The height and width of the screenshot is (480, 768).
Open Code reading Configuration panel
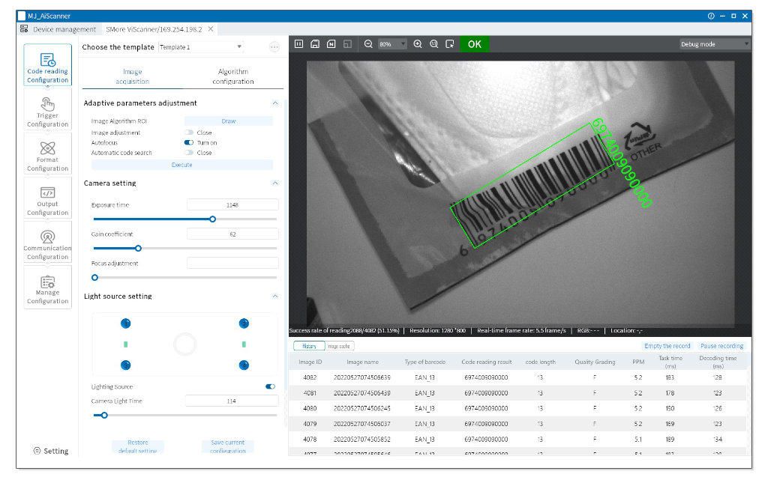47,65
